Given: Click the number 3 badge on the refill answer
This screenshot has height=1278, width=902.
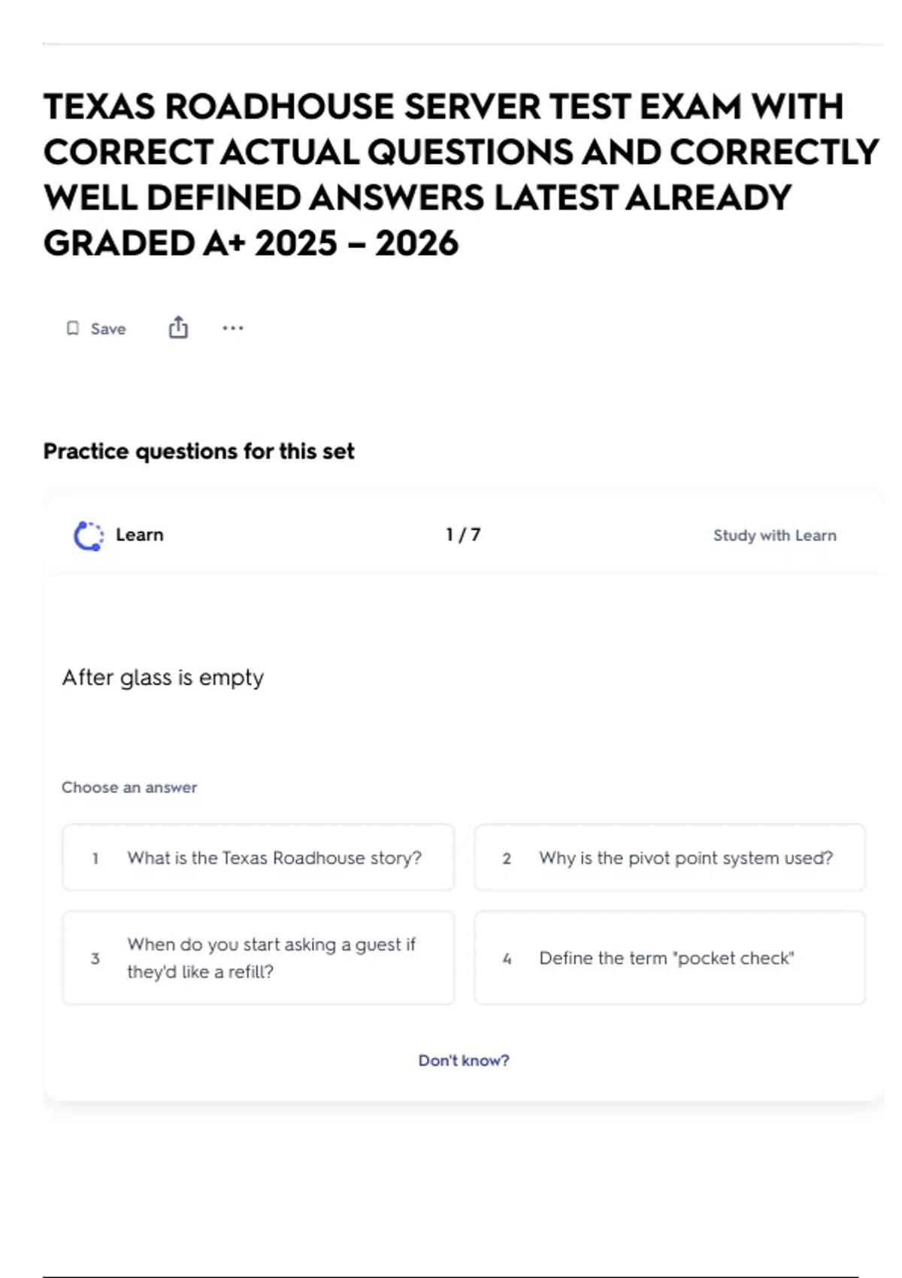Looking at the screenshot, I should pyautogui.click(x=95, y=958).
